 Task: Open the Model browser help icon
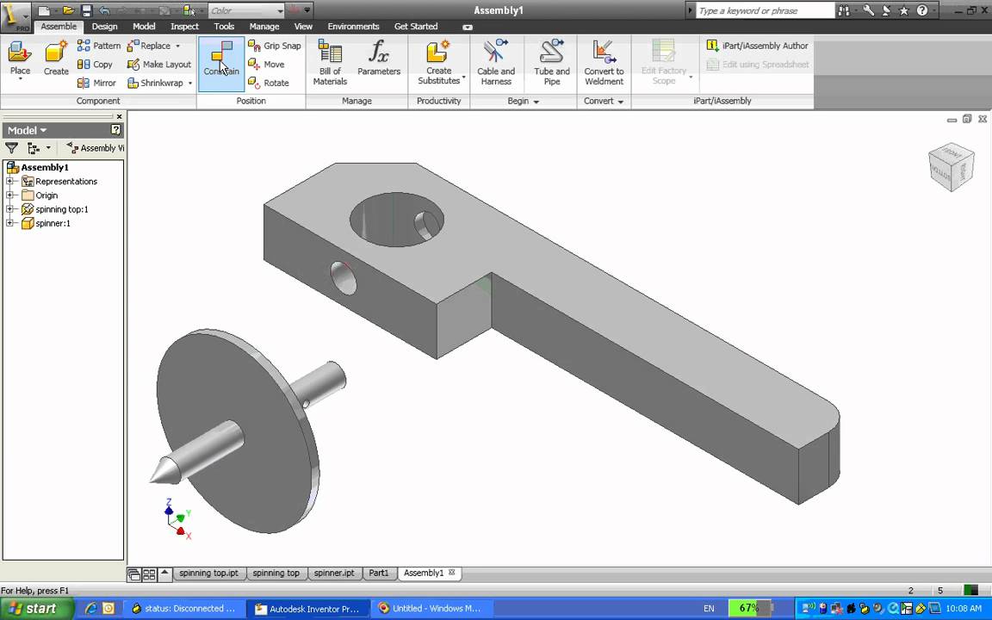coord(115,130)
